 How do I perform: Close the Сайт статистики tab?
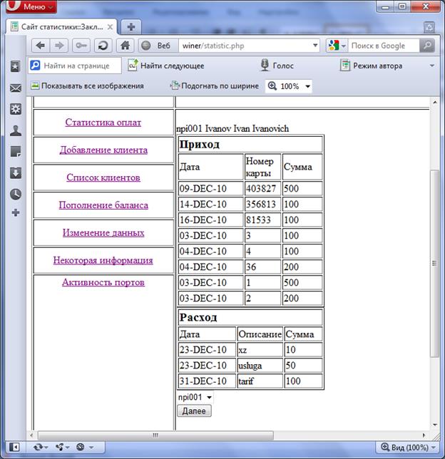pos(110,27)
